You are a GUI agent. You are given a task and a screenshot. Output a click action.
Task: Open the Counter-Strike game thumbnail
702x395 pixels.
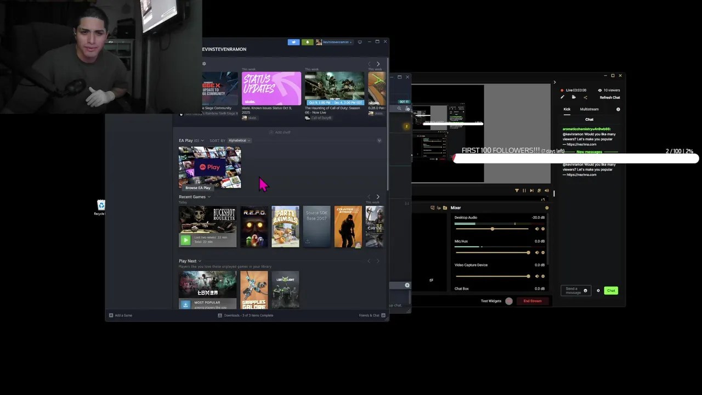click(348, 227)
